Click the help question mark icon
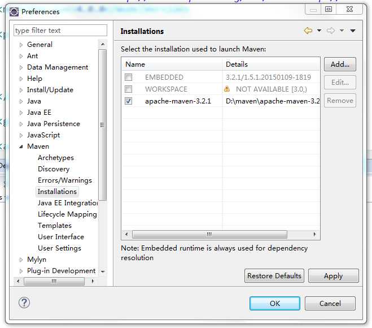 24,303
